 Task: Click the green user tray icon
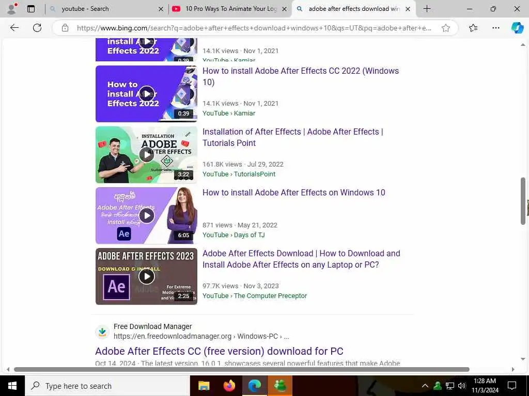pyautogui.click(x=438, y=386)
